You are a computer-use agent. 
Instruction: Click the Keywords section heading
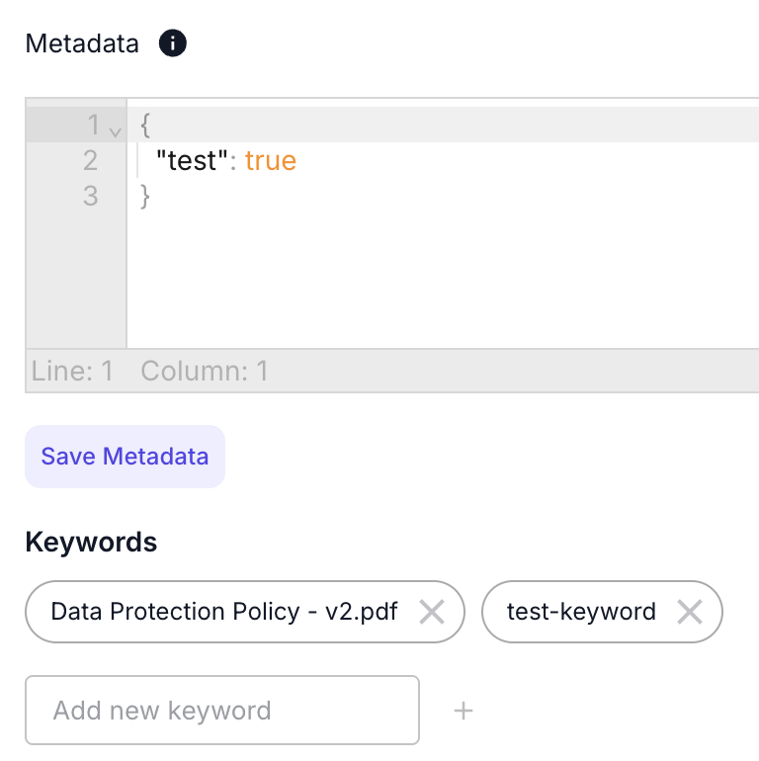[x=91, y=542]
